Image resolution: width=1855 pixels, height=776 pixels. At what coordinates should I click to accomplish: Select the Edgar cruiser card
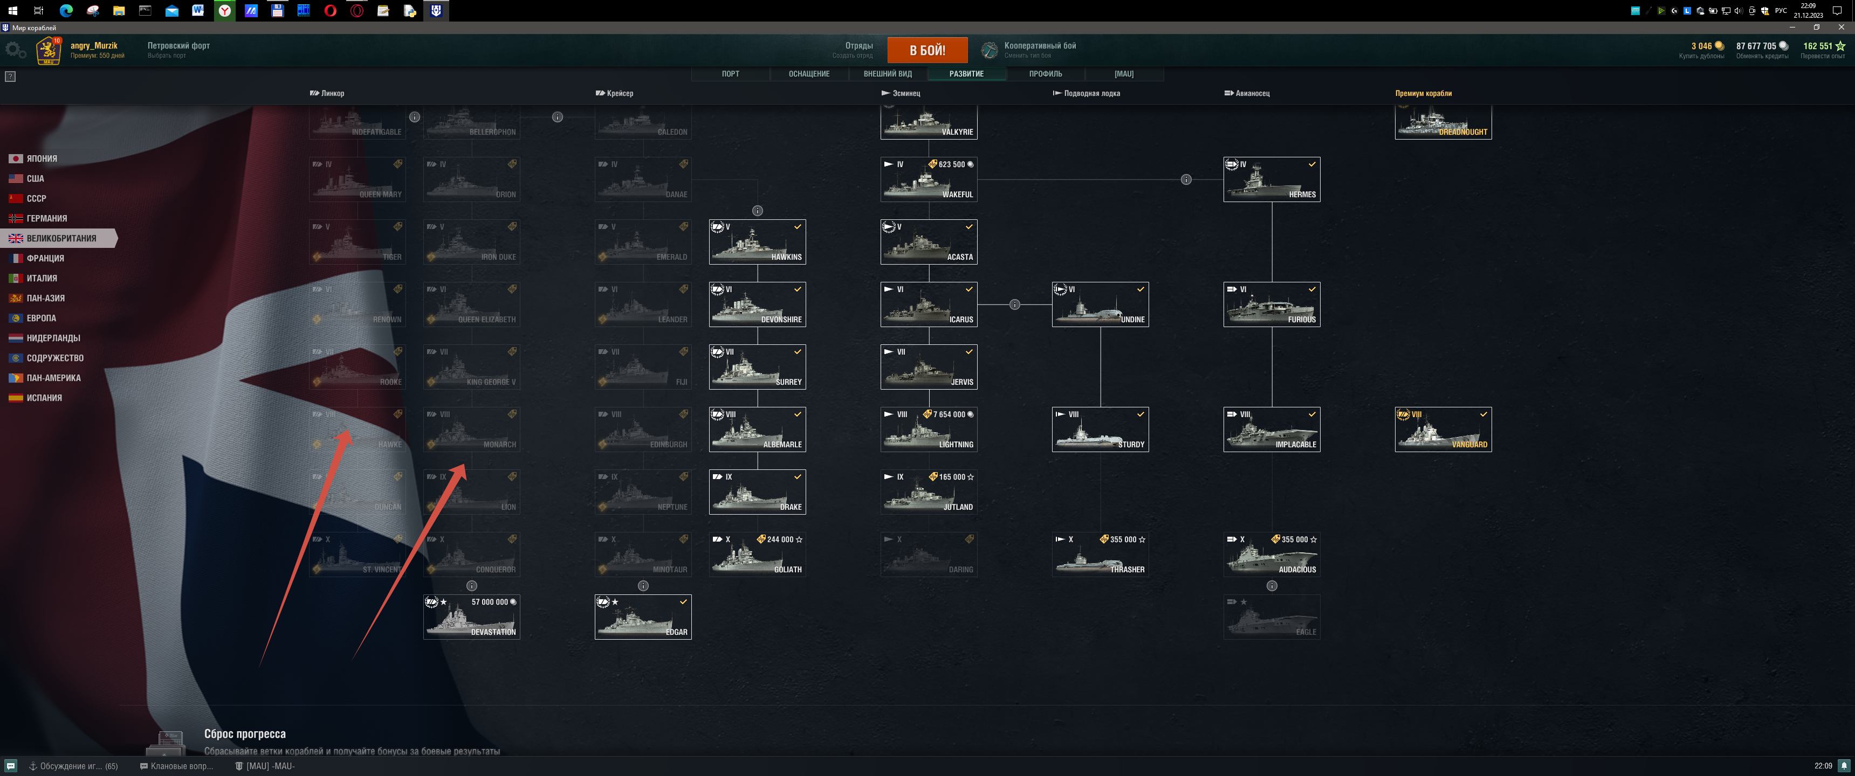point(643,617)
